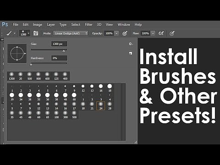Click the Size slider handle
This screenshot has width=220, height=165.
(x=64, y=51)
